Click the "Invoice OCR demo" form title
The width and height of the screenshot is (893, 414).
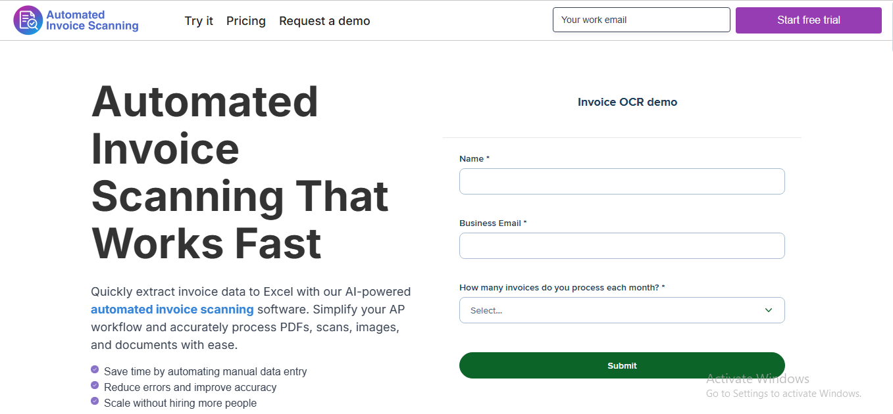click(627, 102)
